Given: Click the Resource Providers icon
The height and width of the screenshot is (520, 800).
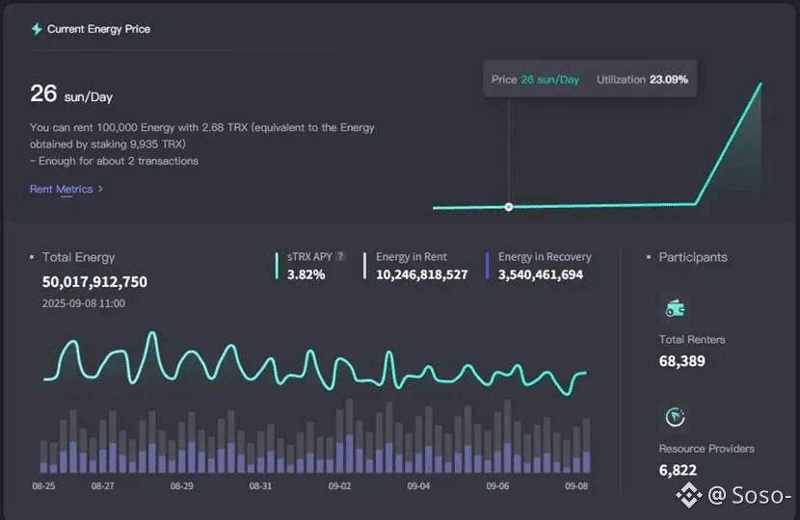Looking at the screenshot, I should point(675,417).
